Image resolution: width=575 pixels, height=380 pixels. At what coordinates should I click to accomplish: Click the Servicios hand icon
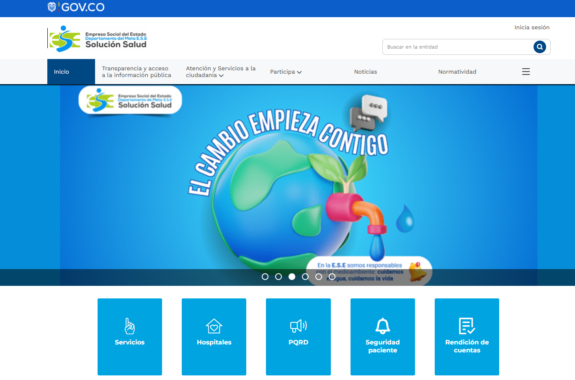[x=130, y=326]
